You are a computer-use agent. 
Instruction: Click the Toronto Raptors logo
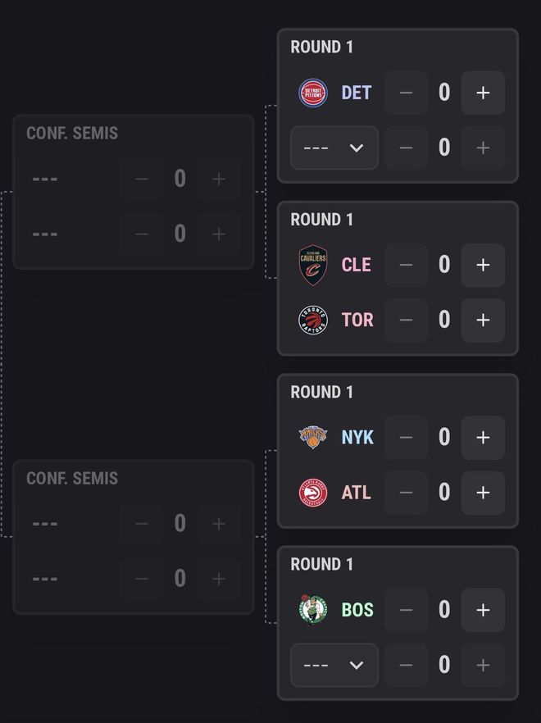click(x=314, y=320)
